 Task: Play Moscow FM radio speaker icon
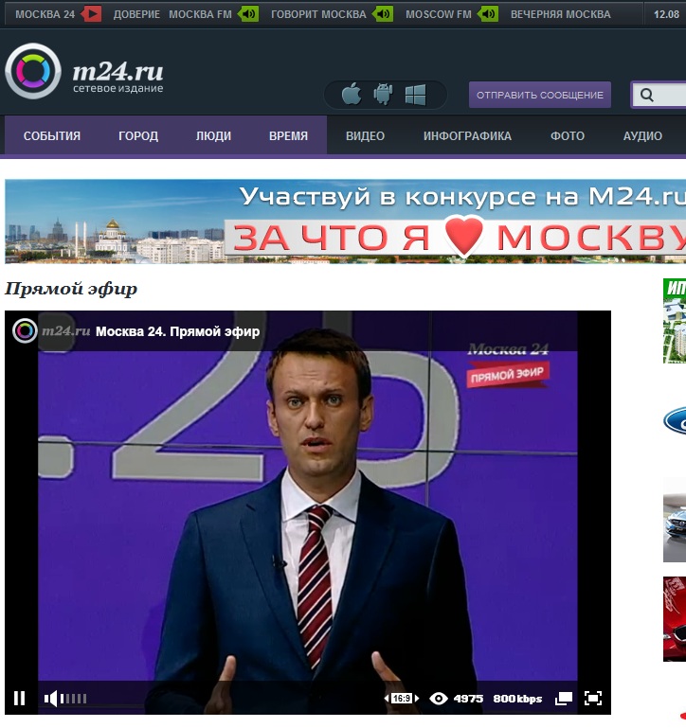(x=488, y=14)
